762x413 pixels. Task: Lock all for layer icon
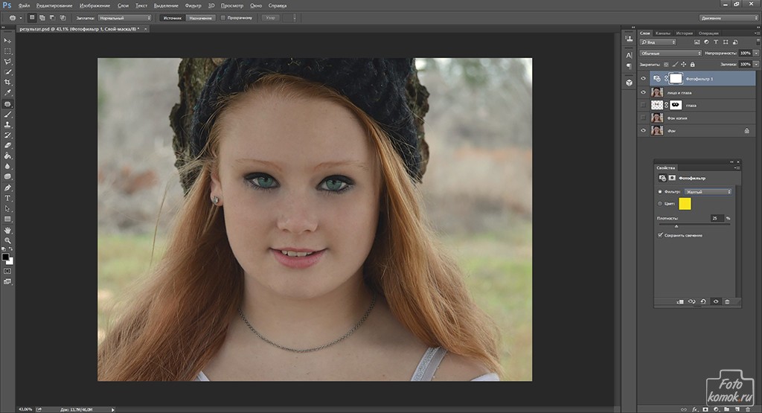(x=693, y=64)
